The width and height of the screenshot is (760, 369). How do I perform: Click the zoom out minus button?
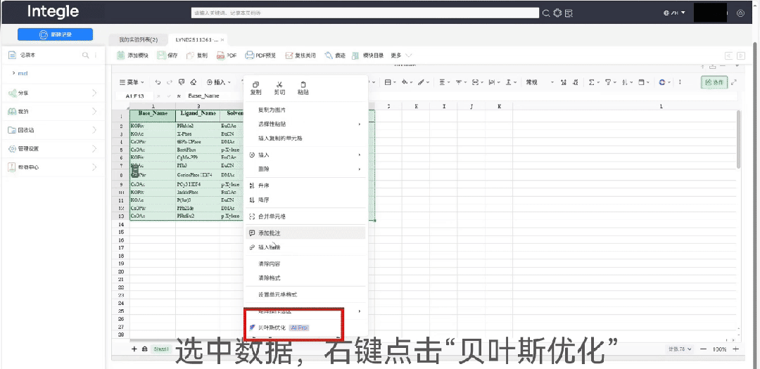click(x=703, y=349)
